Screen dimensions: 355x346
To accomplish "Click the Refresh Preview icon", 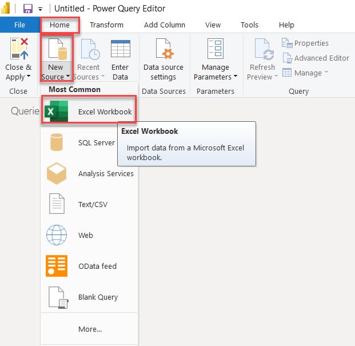I will point(264,49).
